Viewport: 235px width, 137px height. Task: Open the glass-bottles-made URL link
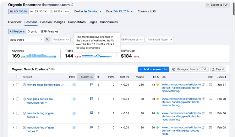[181, 131]
